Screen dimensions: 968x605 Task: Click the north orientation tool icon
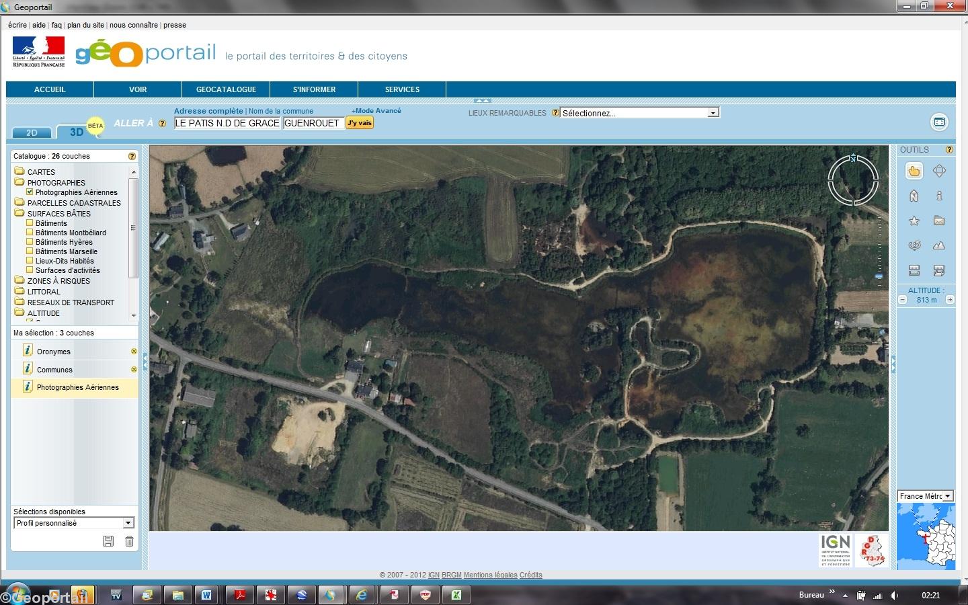point(914,196)
